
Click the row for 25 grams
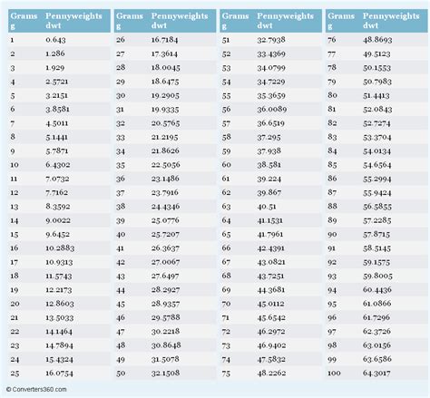(x=59, y=374)
